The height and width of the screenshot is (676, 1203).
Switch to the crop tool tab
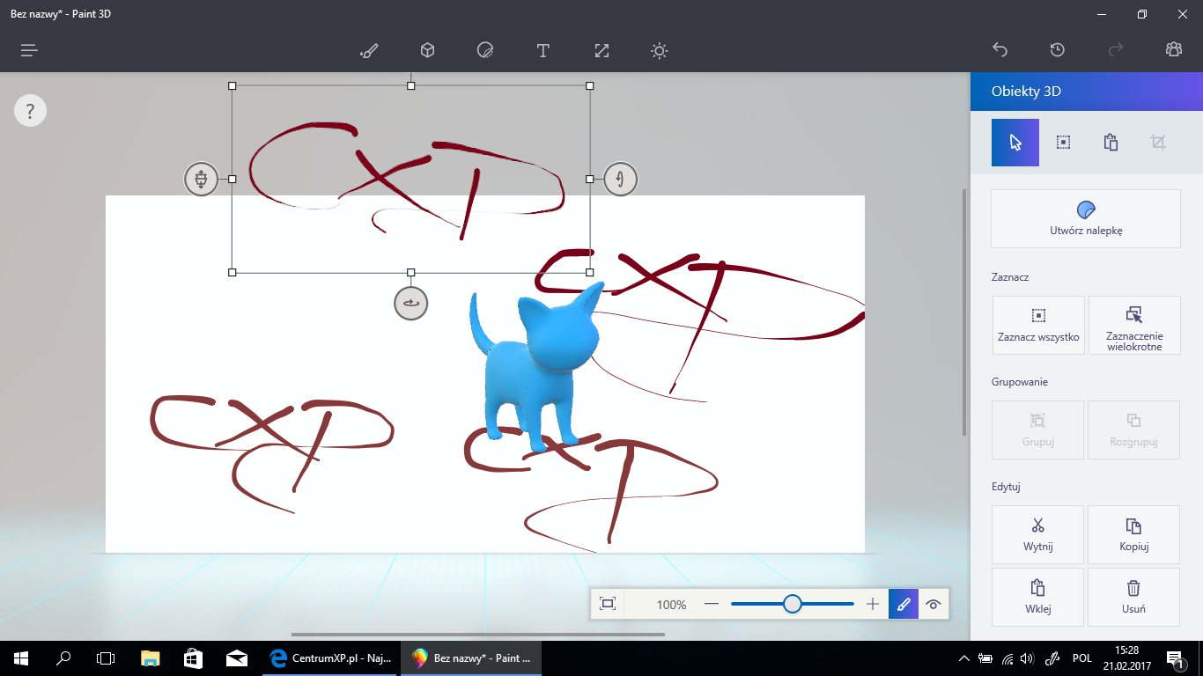(1158, 143)
